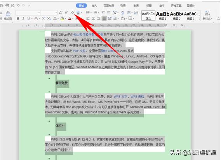This screenshot has width=221, height=160.
Task: Click the Distributed alignment icon
Action: 110,18
